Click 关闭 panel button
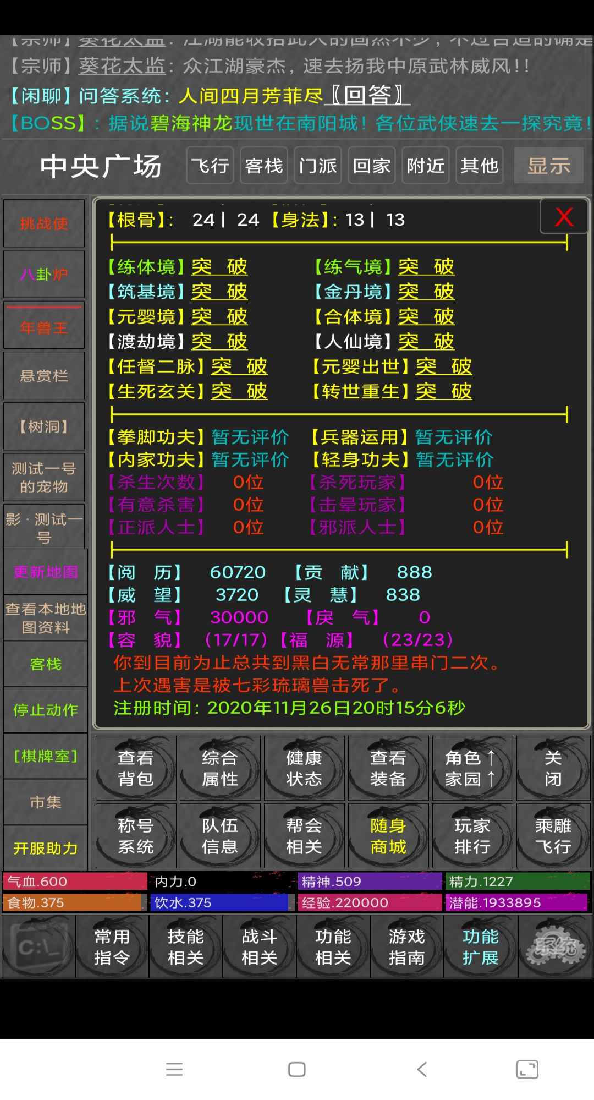Screen dimensions: 594x1100 [553, 768]
